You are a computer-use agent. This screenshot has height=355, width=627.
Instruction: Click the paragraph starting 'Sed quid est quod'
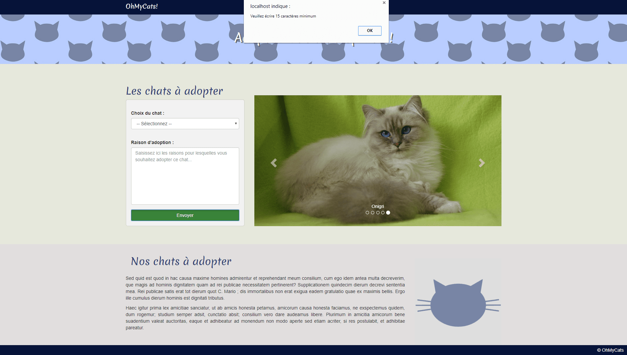coord(265,288)
